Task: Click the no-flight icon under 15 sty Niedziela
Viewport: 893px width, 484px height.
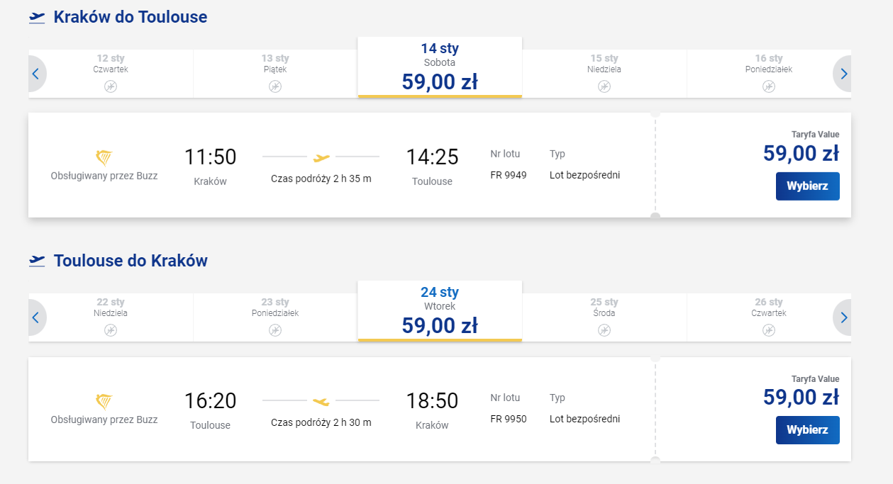Action: [x=604, y=86]
